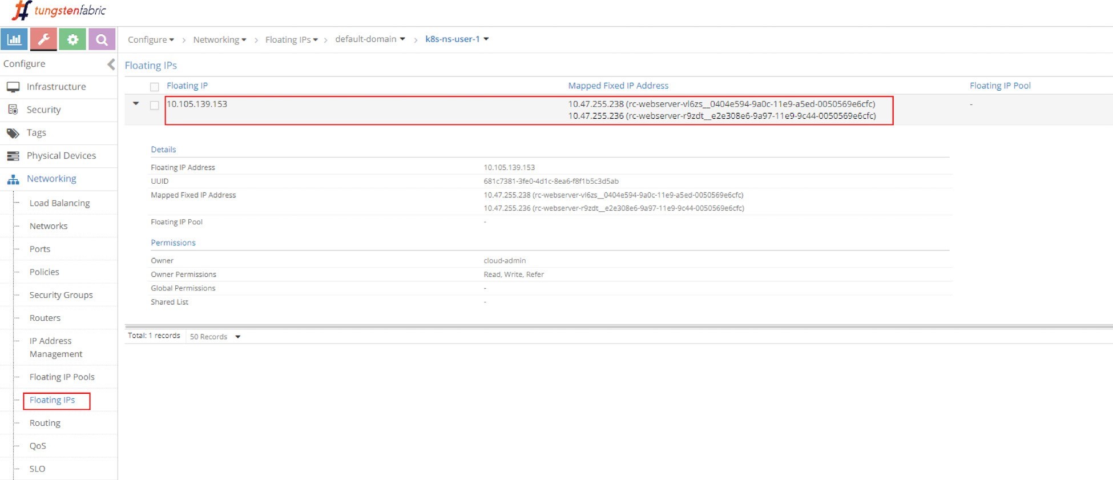Open the Settings gear icon tab
Image resolution: width=1113 pixels, height=480 pixels.
(x=72, y=39)
